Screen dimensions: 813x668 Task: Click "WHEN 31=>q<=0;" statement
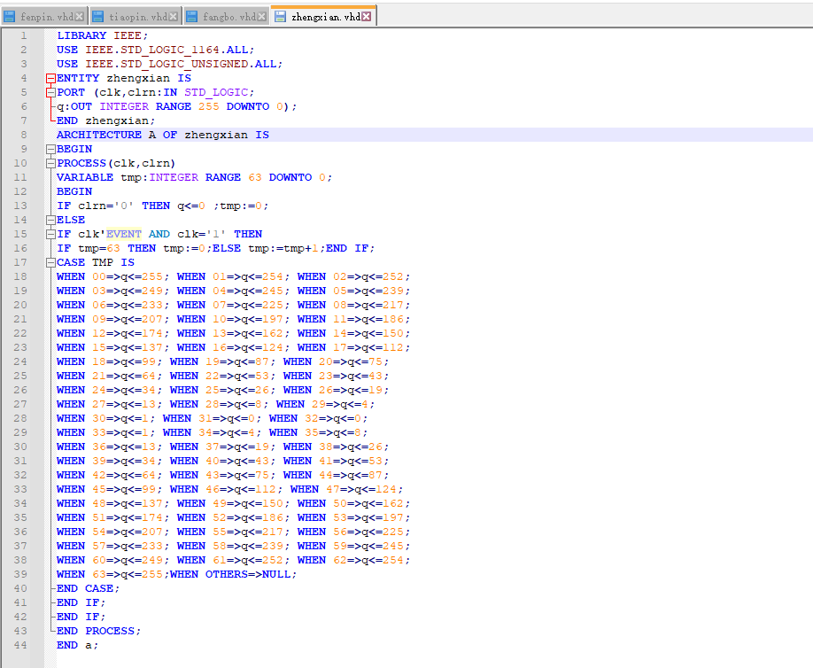pyautogui.click(x=212, y=418)
